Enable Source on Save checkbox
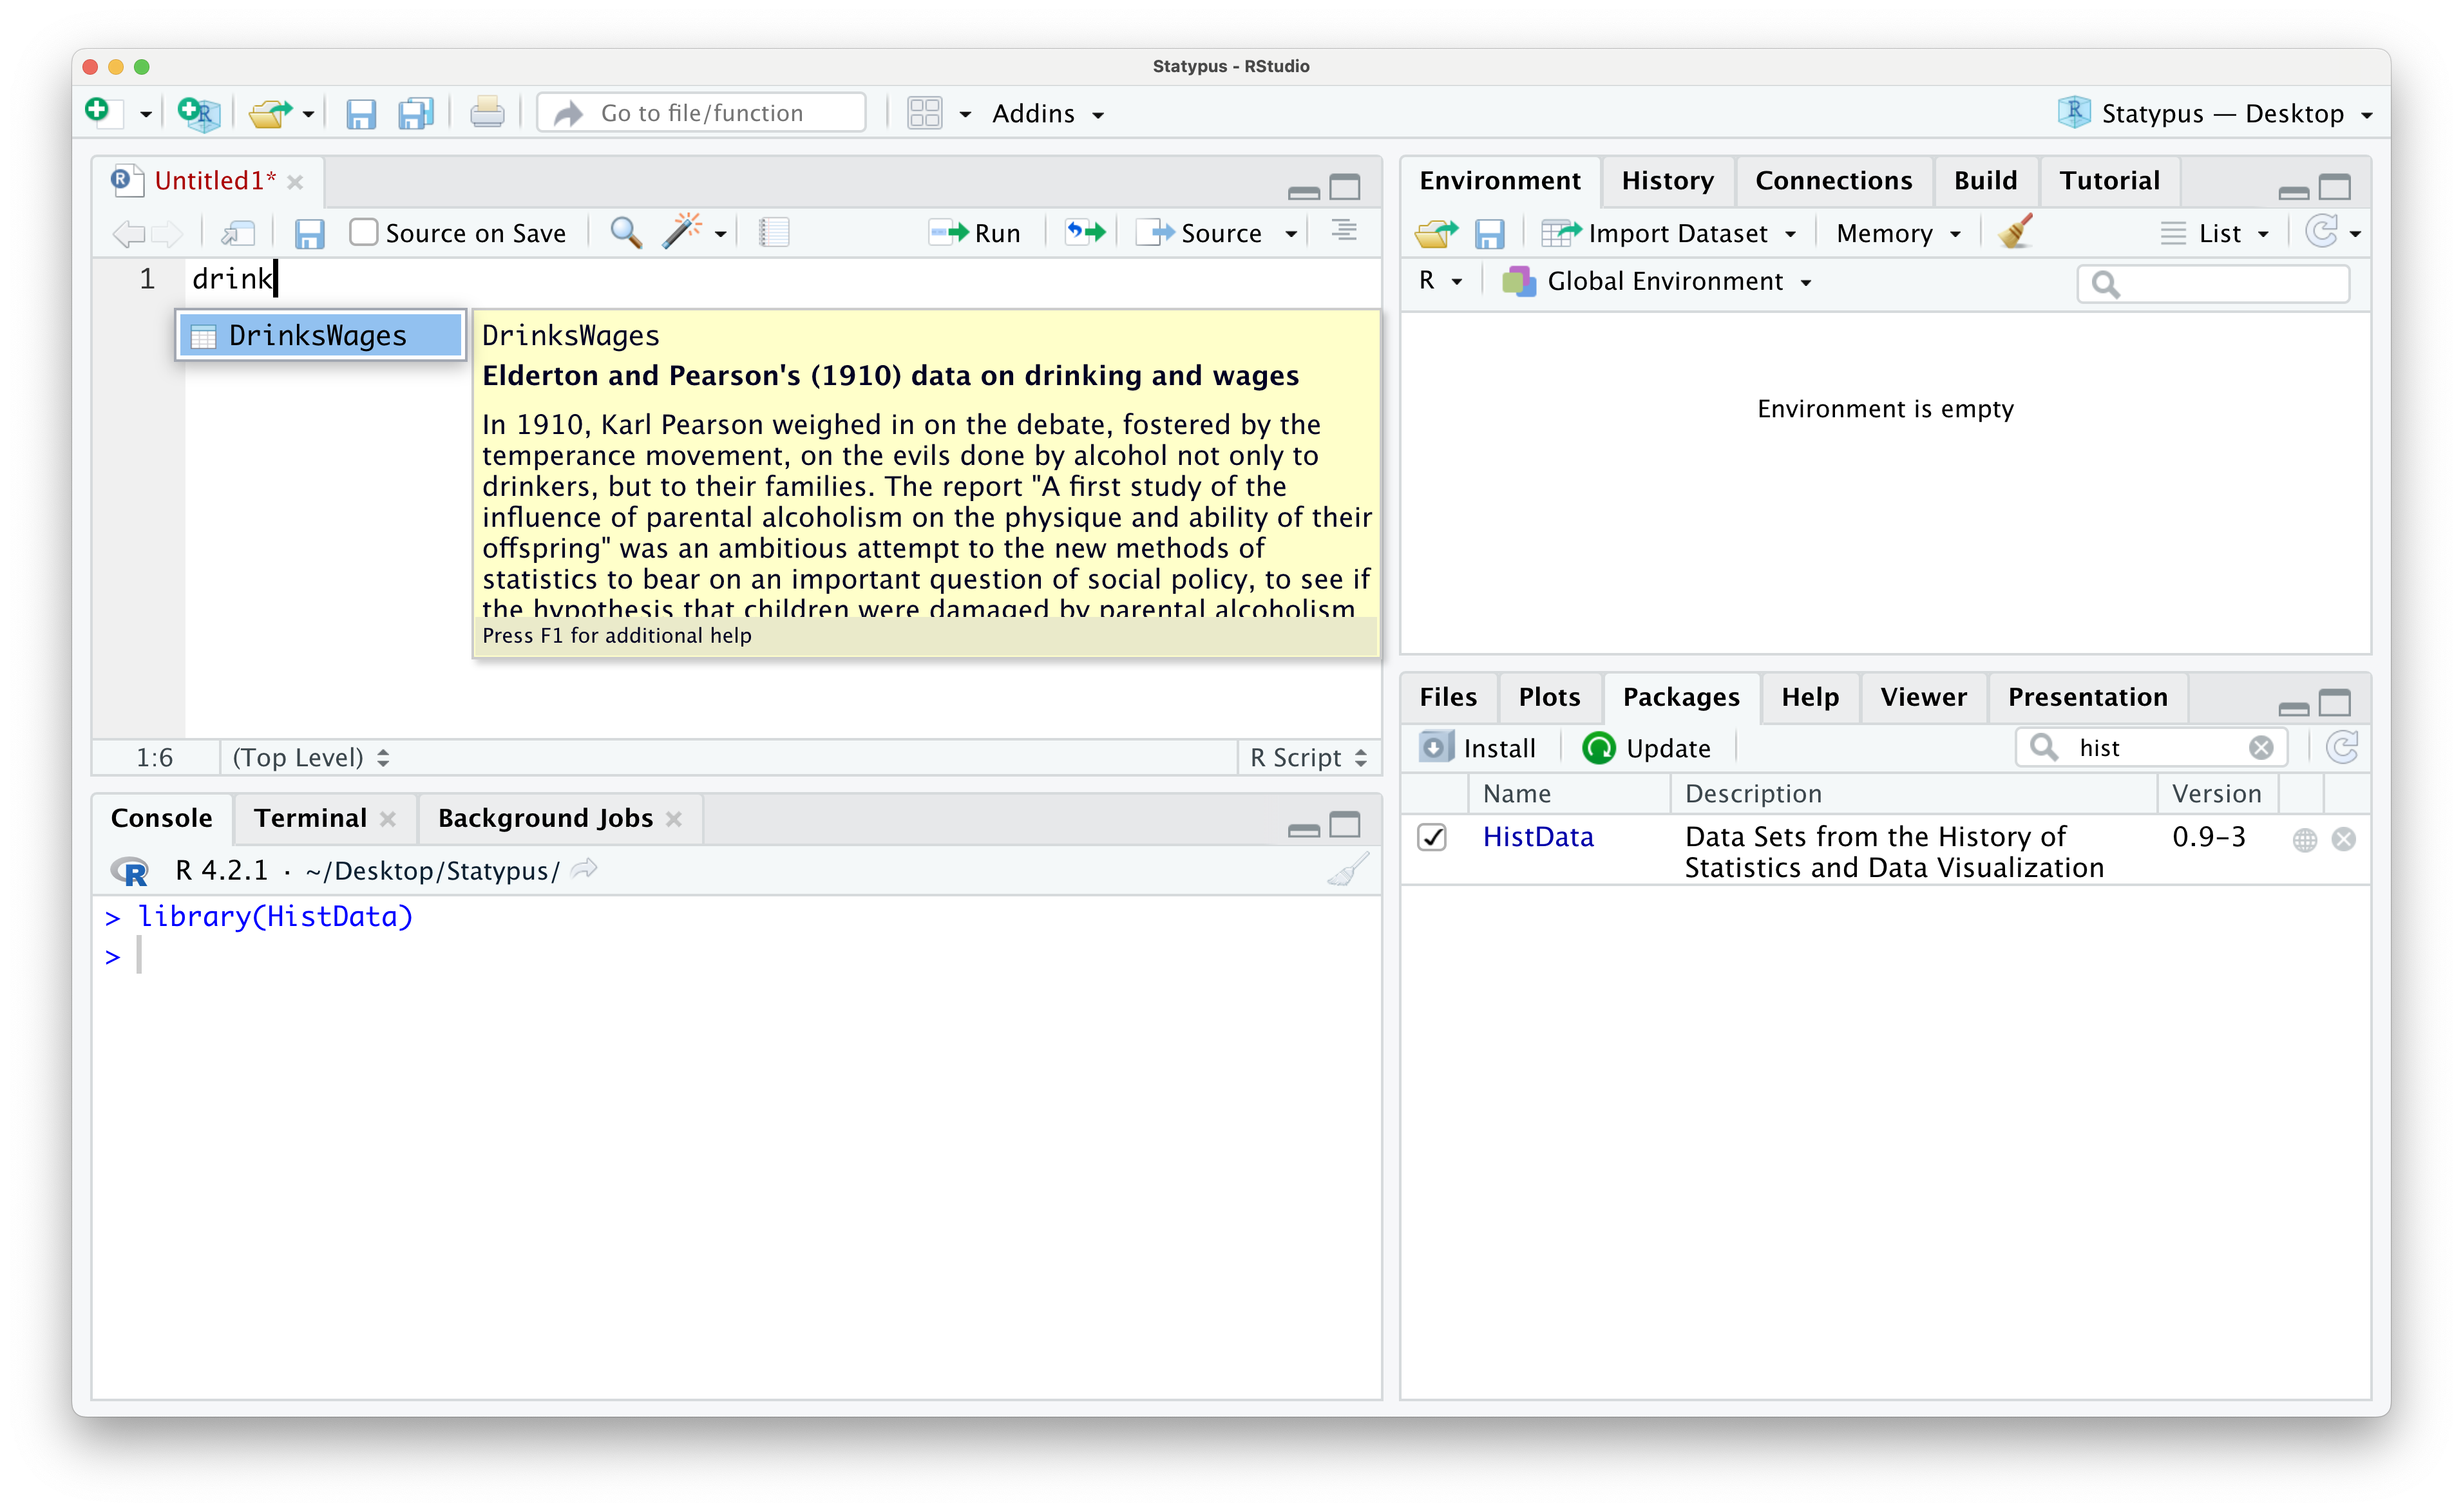Screen dimensions: 2463x1512 [364, 233]
